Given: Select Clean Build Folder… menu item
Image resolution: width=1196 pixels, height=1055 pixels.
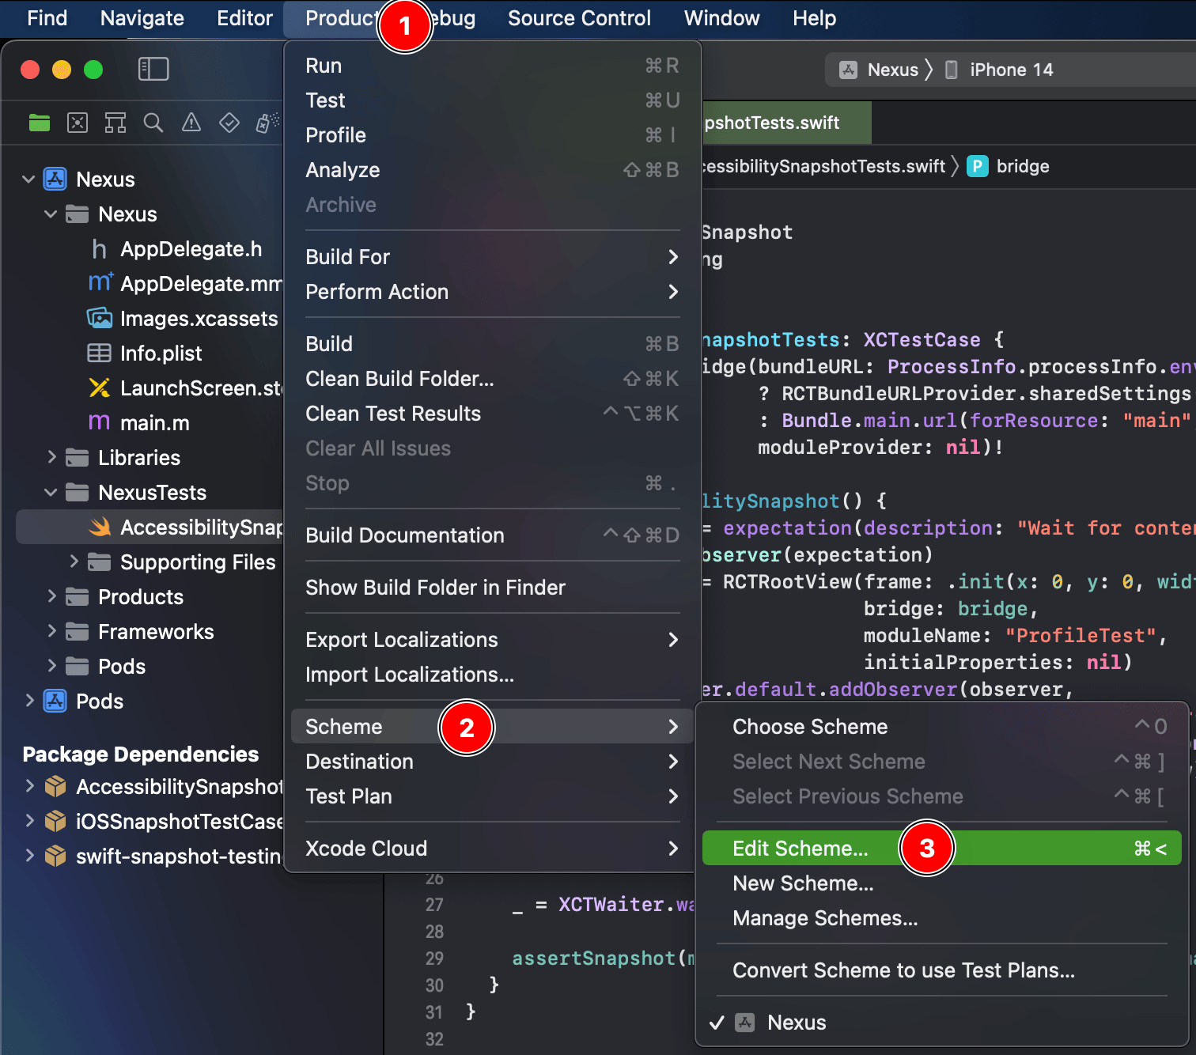Looking at the screenshot, I should pyautogui.click(x=492, y=379).
